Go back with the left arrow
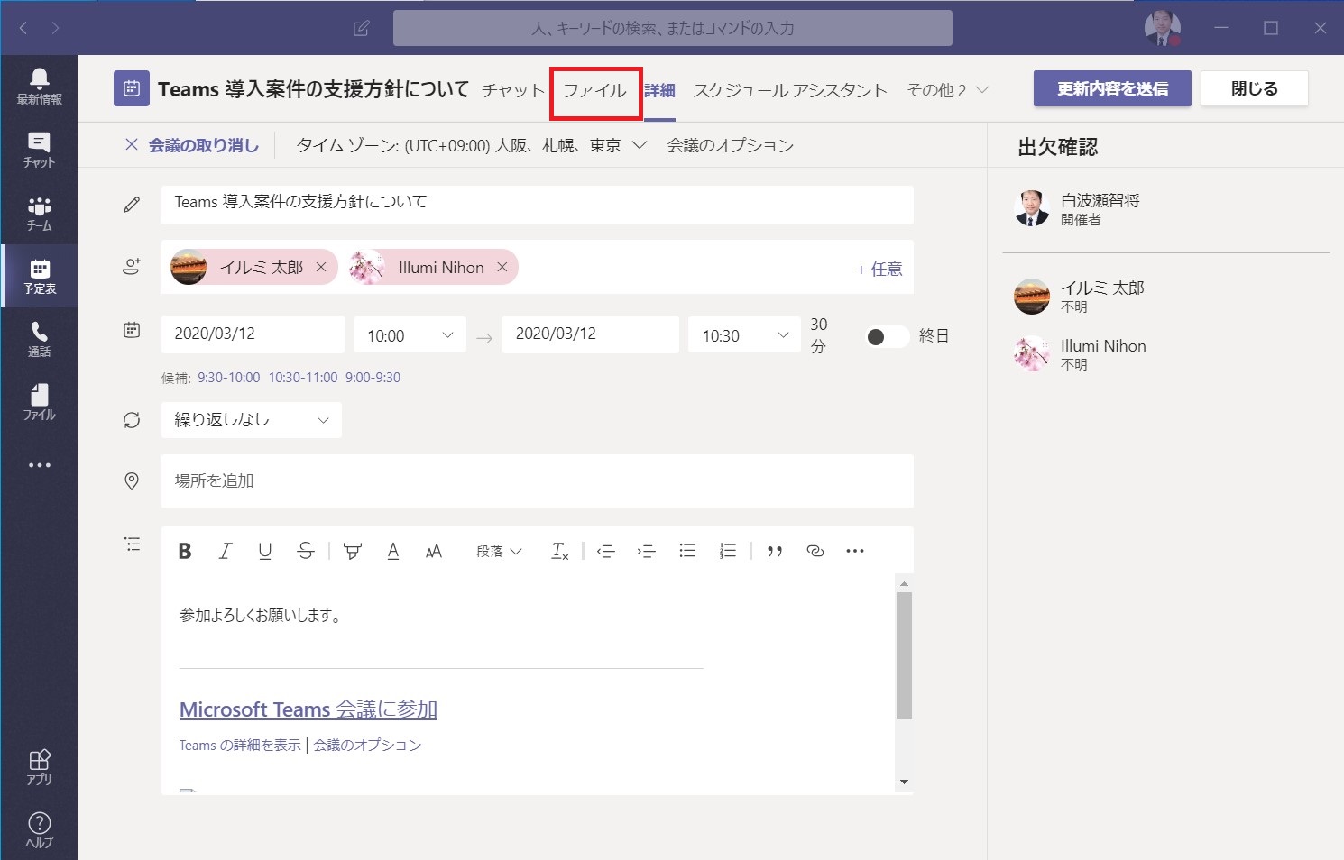1344x860 pixels. click(x=23, y=28)
